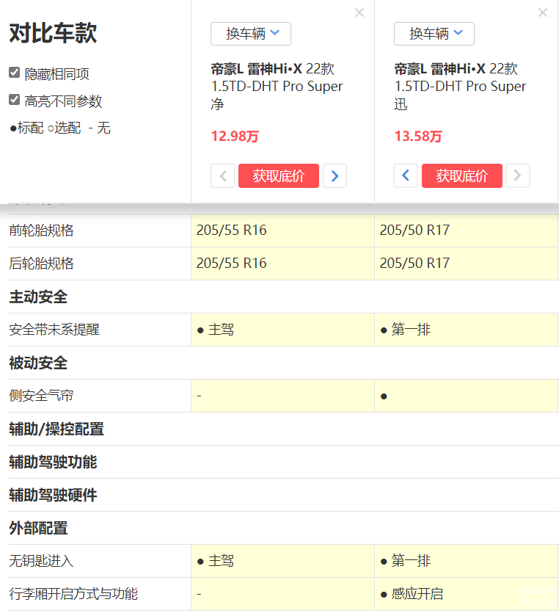Click 205/50 R17 in the 后轮胎规格 row
559x613 pixels.
click(414, 264)
